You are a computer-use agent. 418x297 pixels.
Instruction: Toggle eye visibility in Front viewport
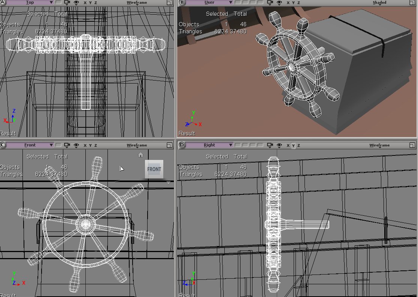point(76,145)
